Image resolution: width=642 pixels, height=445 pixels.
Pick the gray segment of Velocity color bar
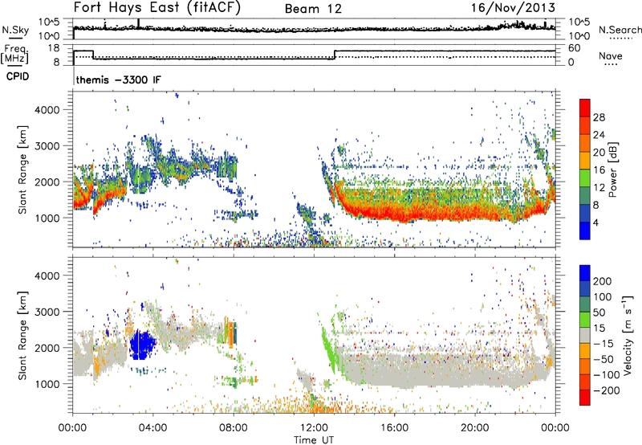tap(585, 335)
